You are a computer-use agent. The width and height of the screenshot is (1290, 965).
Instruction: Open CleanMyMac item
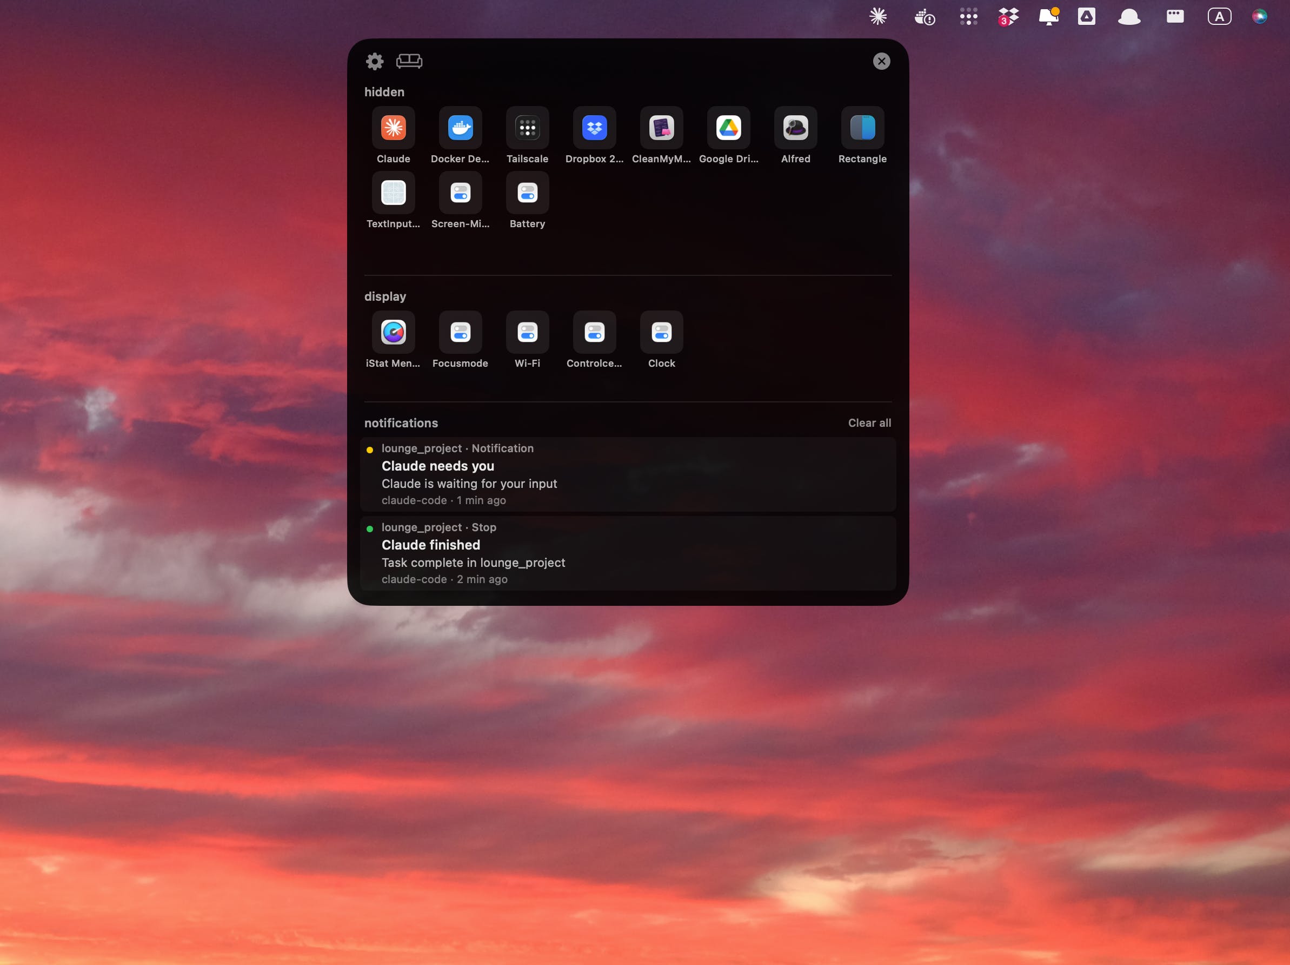[661, 128]
